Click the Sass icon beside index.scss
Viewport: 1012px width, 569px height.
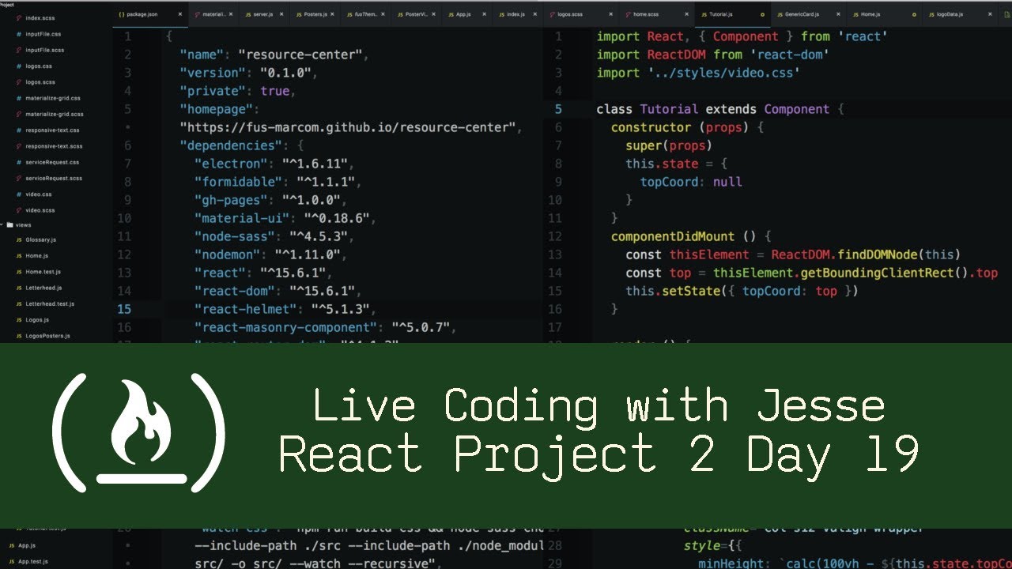(19, 17)
